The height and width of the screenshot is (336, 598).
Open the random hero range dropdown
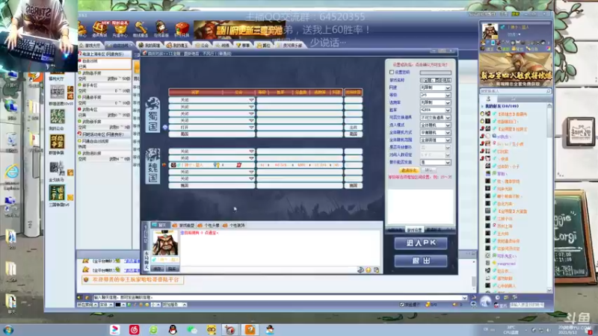(435, 140)
